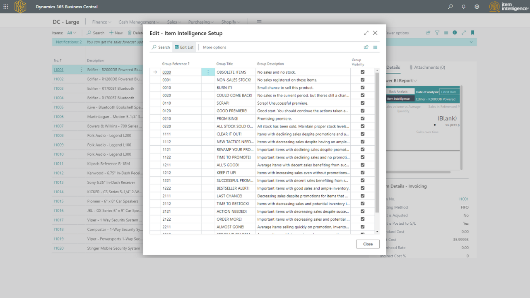
Task: Open the notifications bell
Action: click(464, 7)
